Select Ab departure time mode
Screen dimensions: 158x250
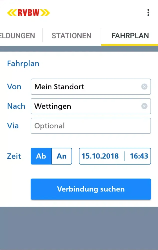point(41,156)
